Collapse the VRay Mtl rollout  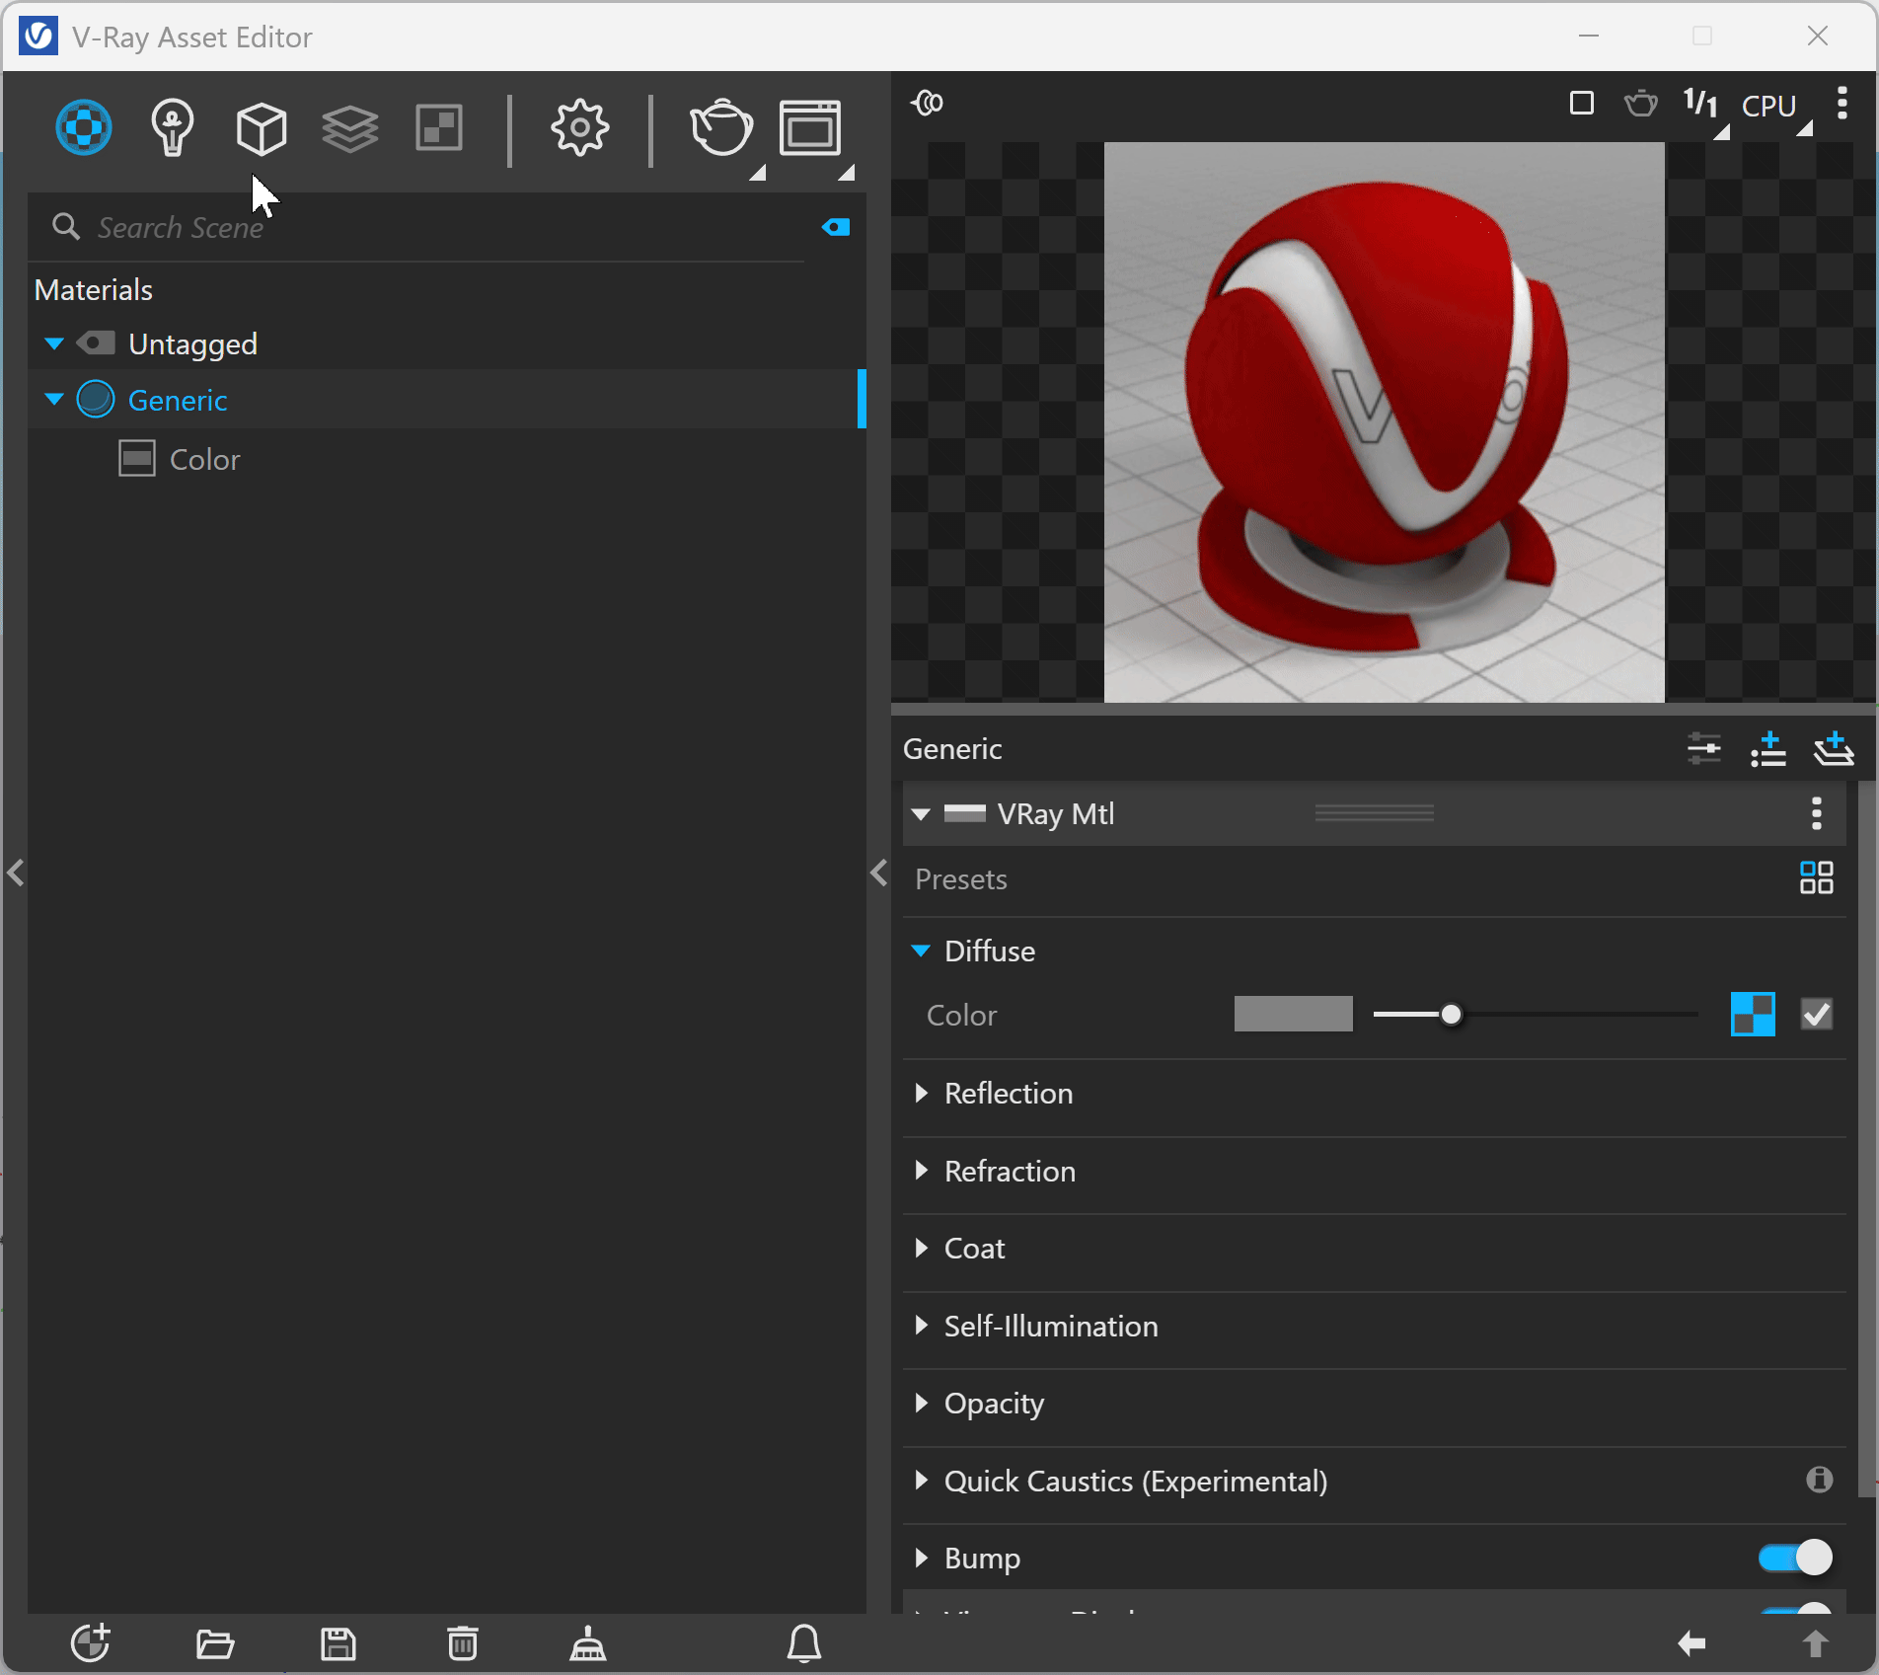pos(921,814)
